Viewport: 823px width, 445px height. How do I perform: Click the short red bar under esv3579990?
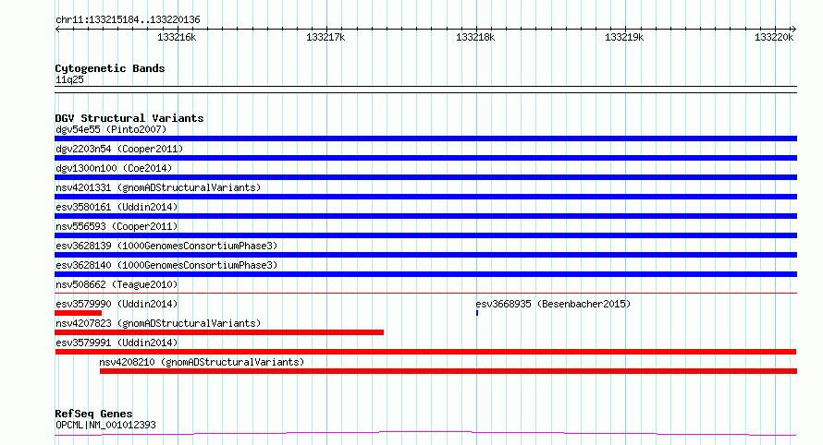coord(79,313)
